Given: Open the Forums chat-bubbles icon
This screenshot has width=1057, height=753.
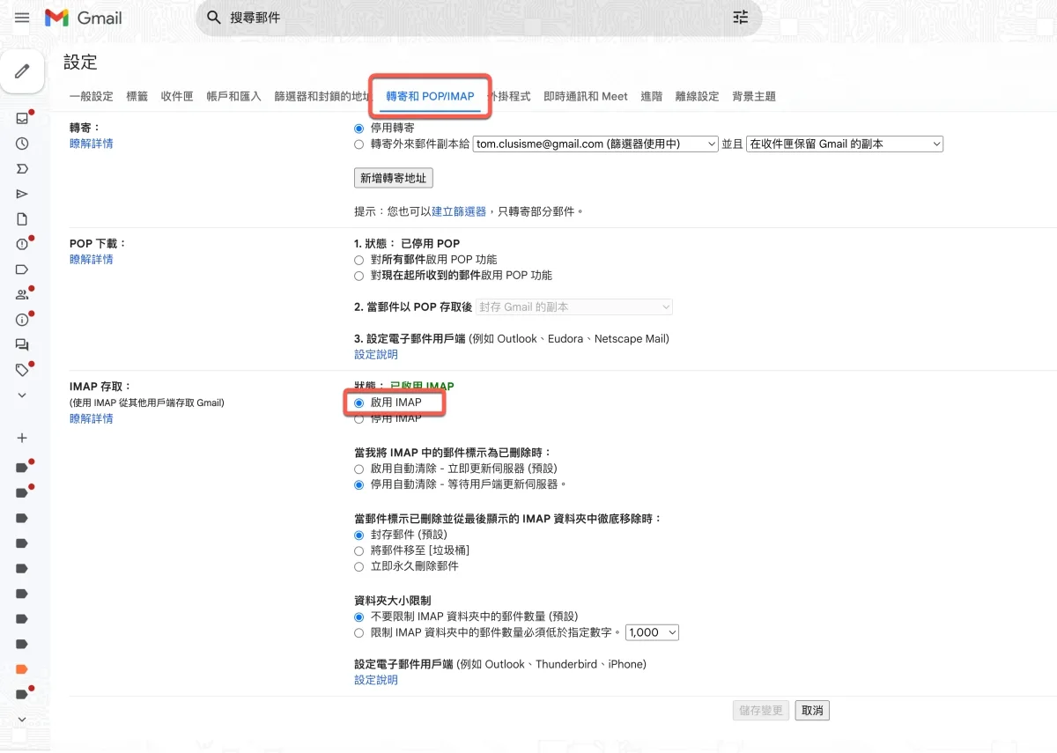Looking at the screenshot, I should (x=22, y=345).
